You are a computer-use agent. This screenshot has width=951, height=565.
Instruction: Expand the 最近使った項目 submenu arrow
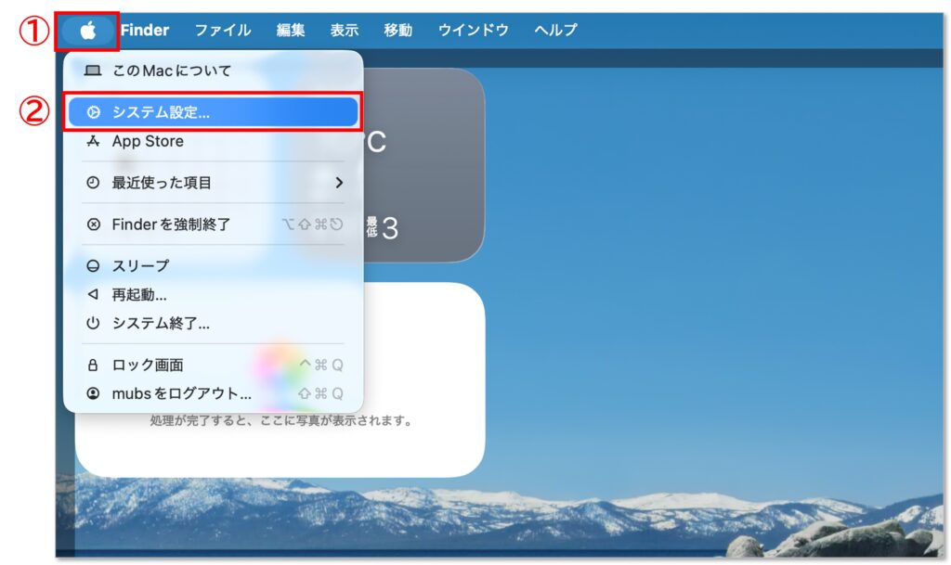[x=339, y=183]
